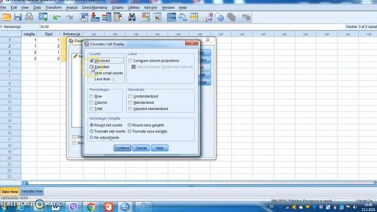Viewport: 377px width, 212px height.
Task: Check Standardized residuals
Action: pos(130,102)
